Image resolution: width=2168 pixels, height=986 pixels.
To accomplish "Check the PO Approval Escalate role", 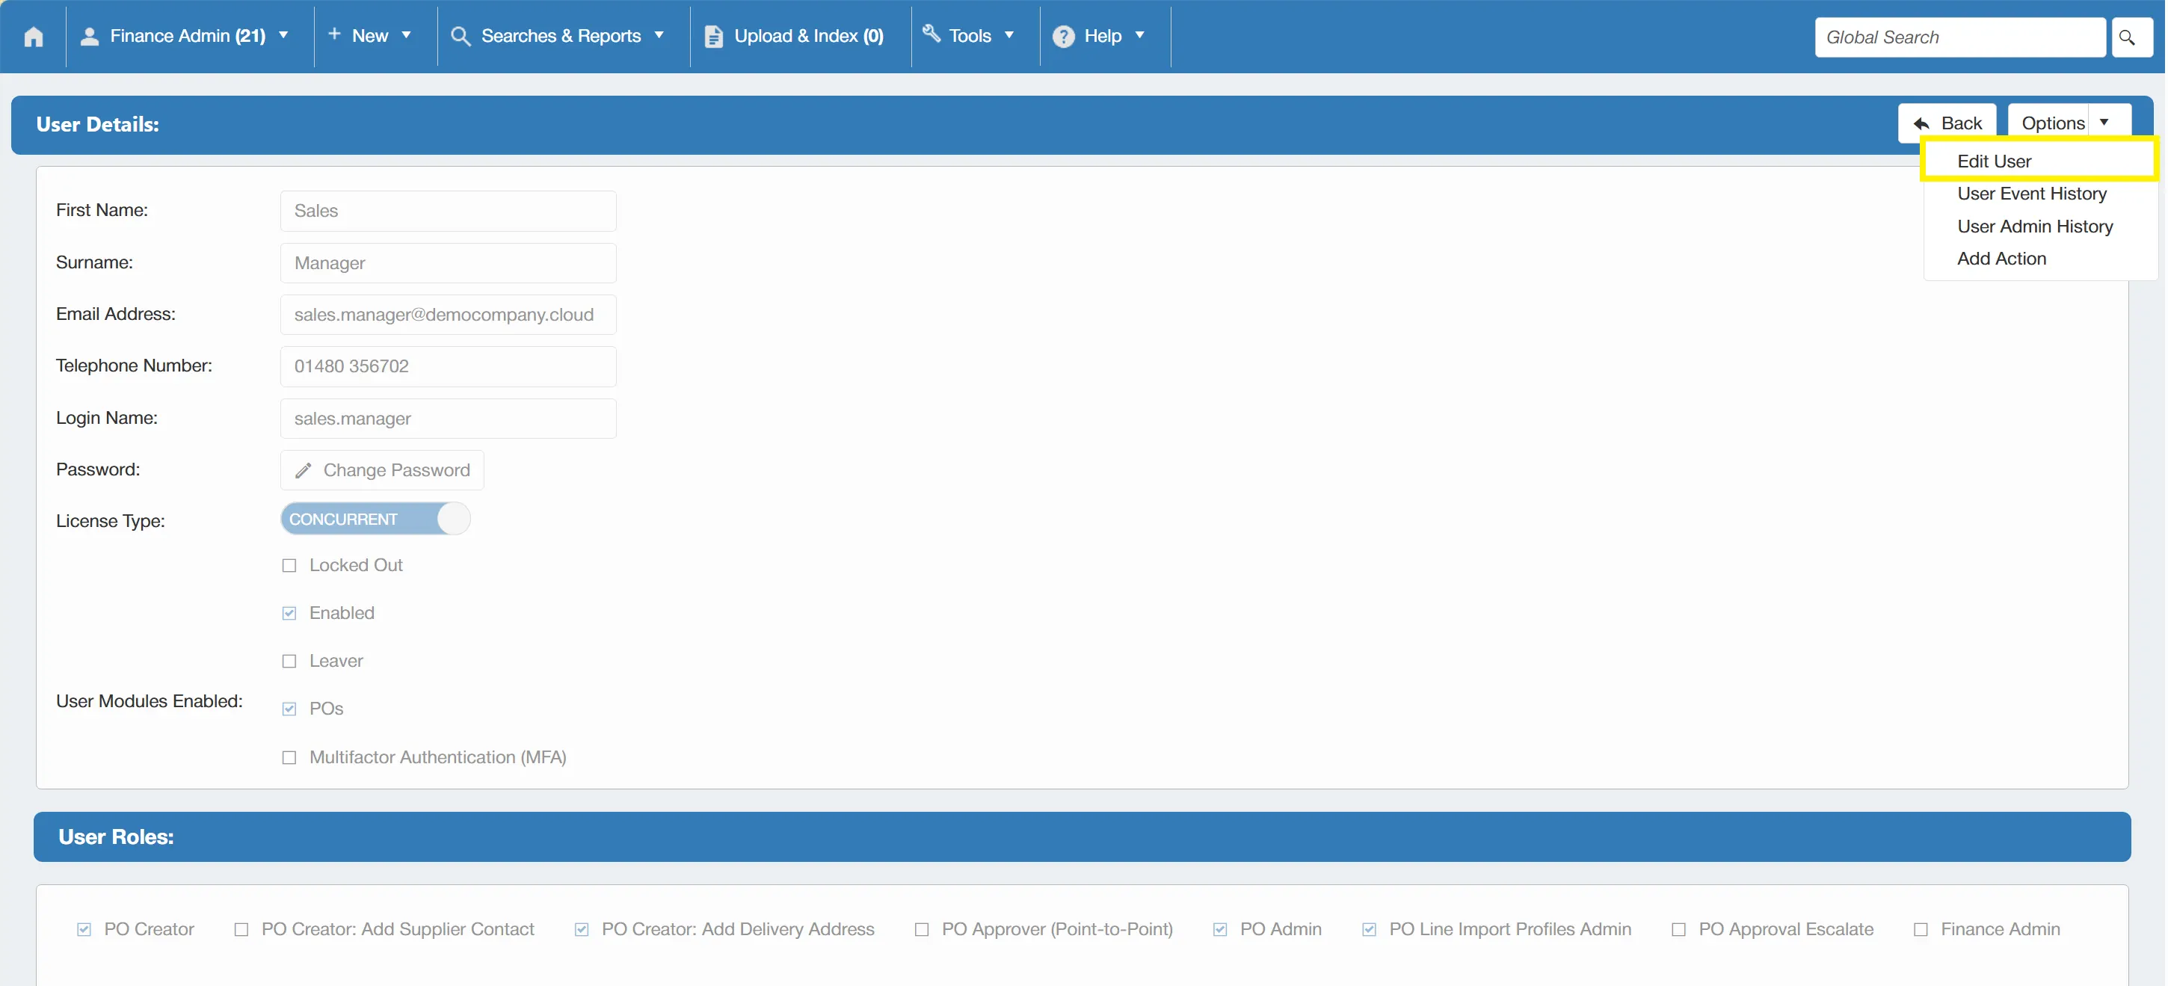I will click(1679, 930).
